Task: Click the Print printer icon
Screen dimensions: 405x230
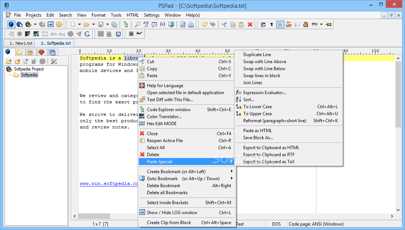Action: pyautogui.click(x=191, y=24)
